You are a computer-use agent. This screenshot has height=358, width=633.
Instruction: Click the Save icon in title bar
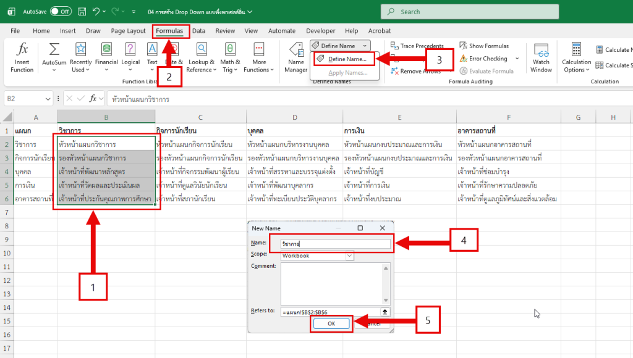tap(82, 12)
